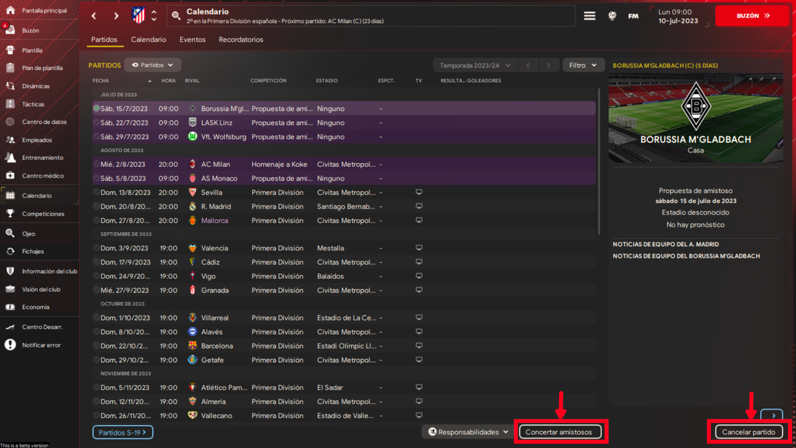Open the Temporada 2023/24 dropdown
The height and width of the screenshot is (448, 796).
[x=475, y=65]
